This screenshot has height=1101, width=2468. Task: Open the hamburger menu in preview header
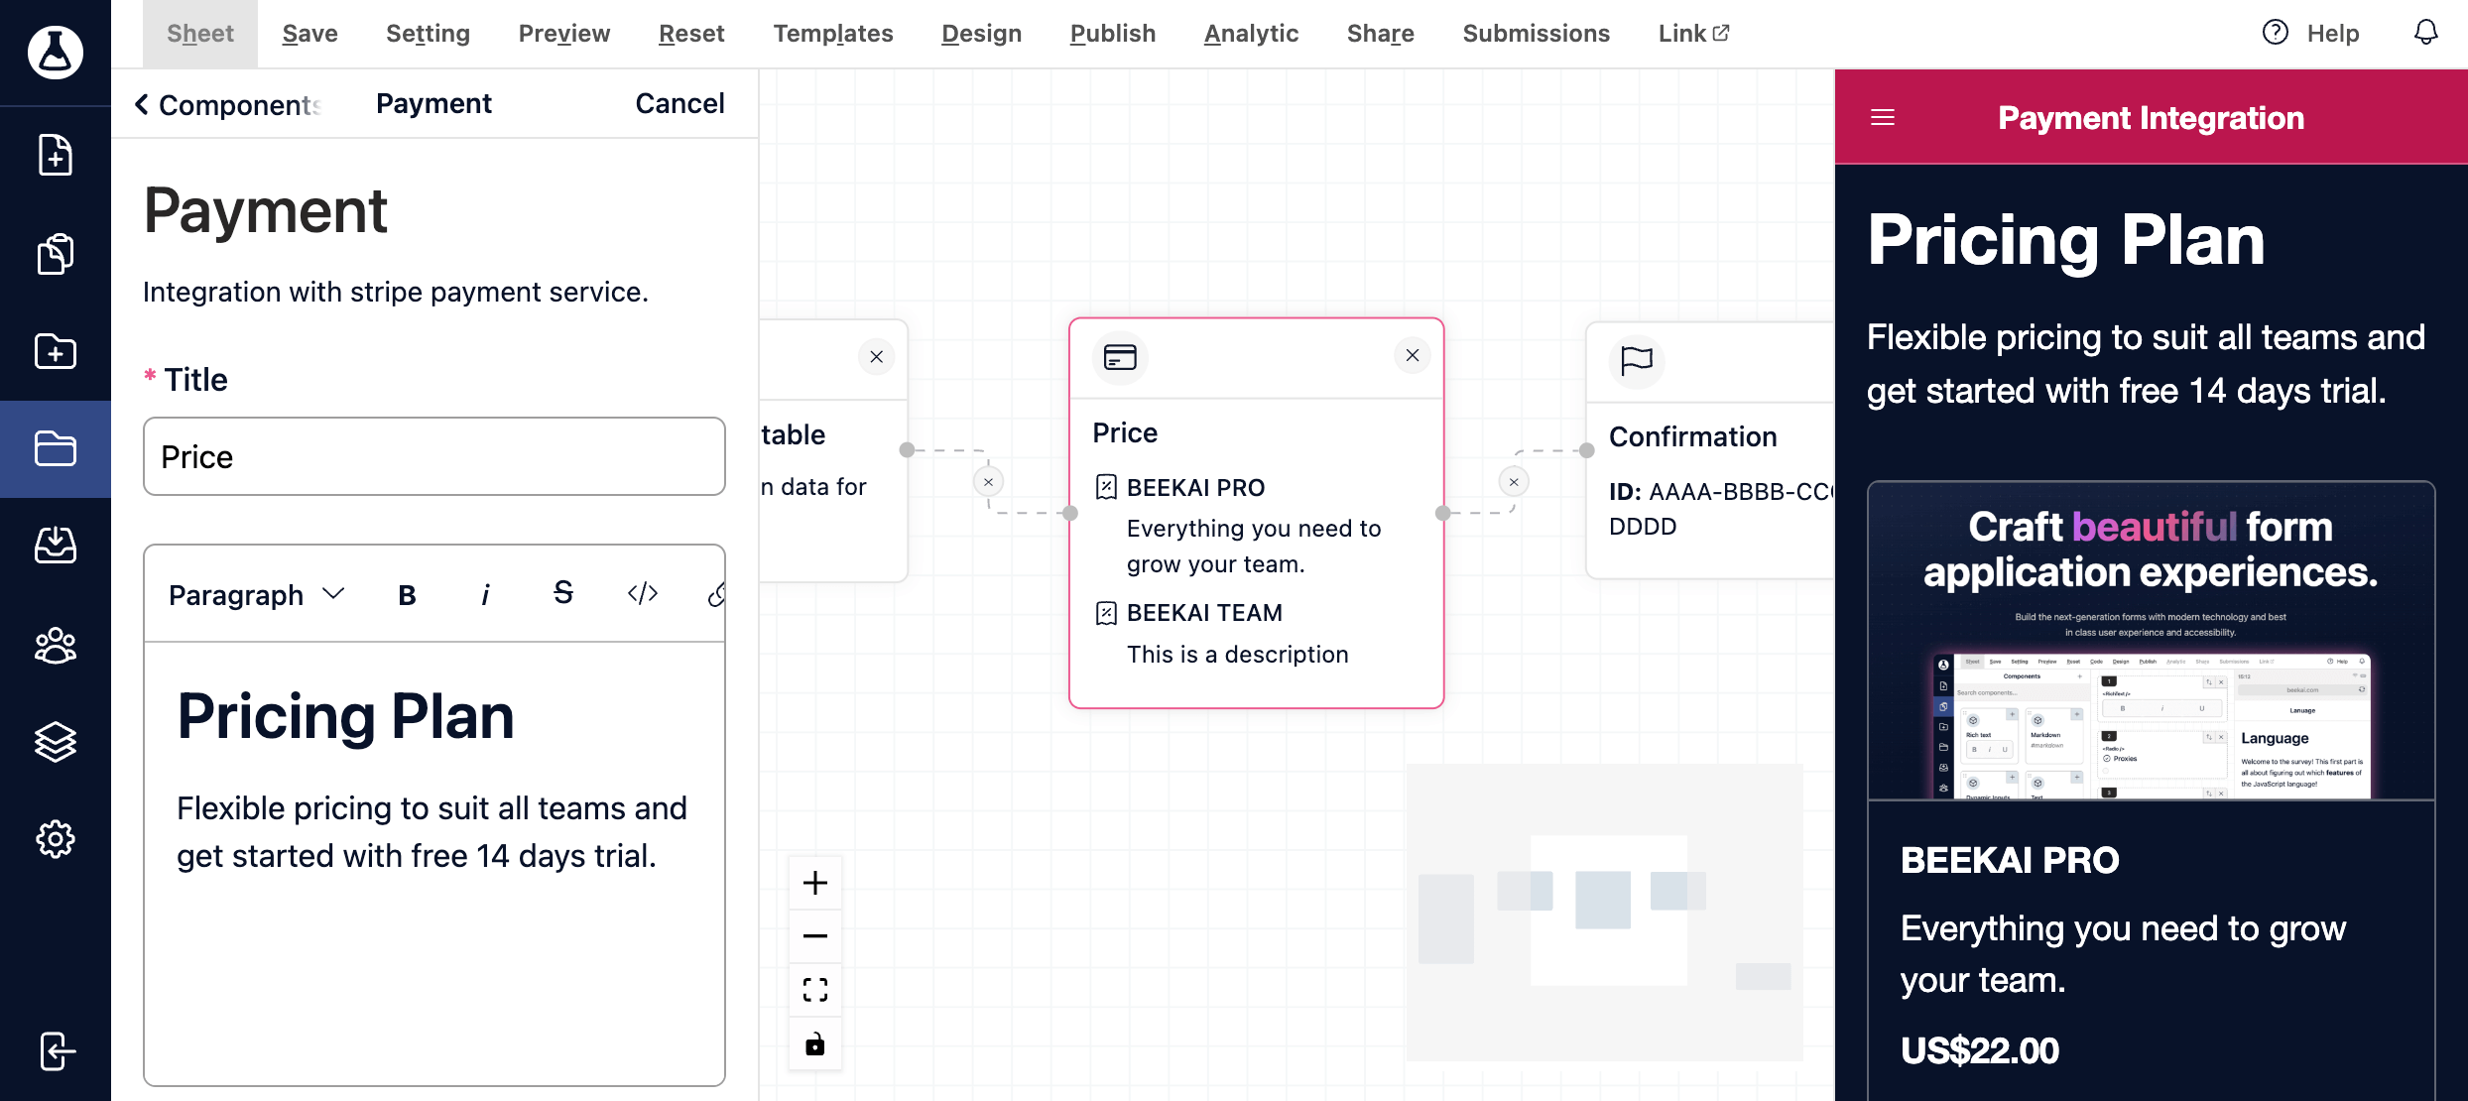click(1883, 118)
